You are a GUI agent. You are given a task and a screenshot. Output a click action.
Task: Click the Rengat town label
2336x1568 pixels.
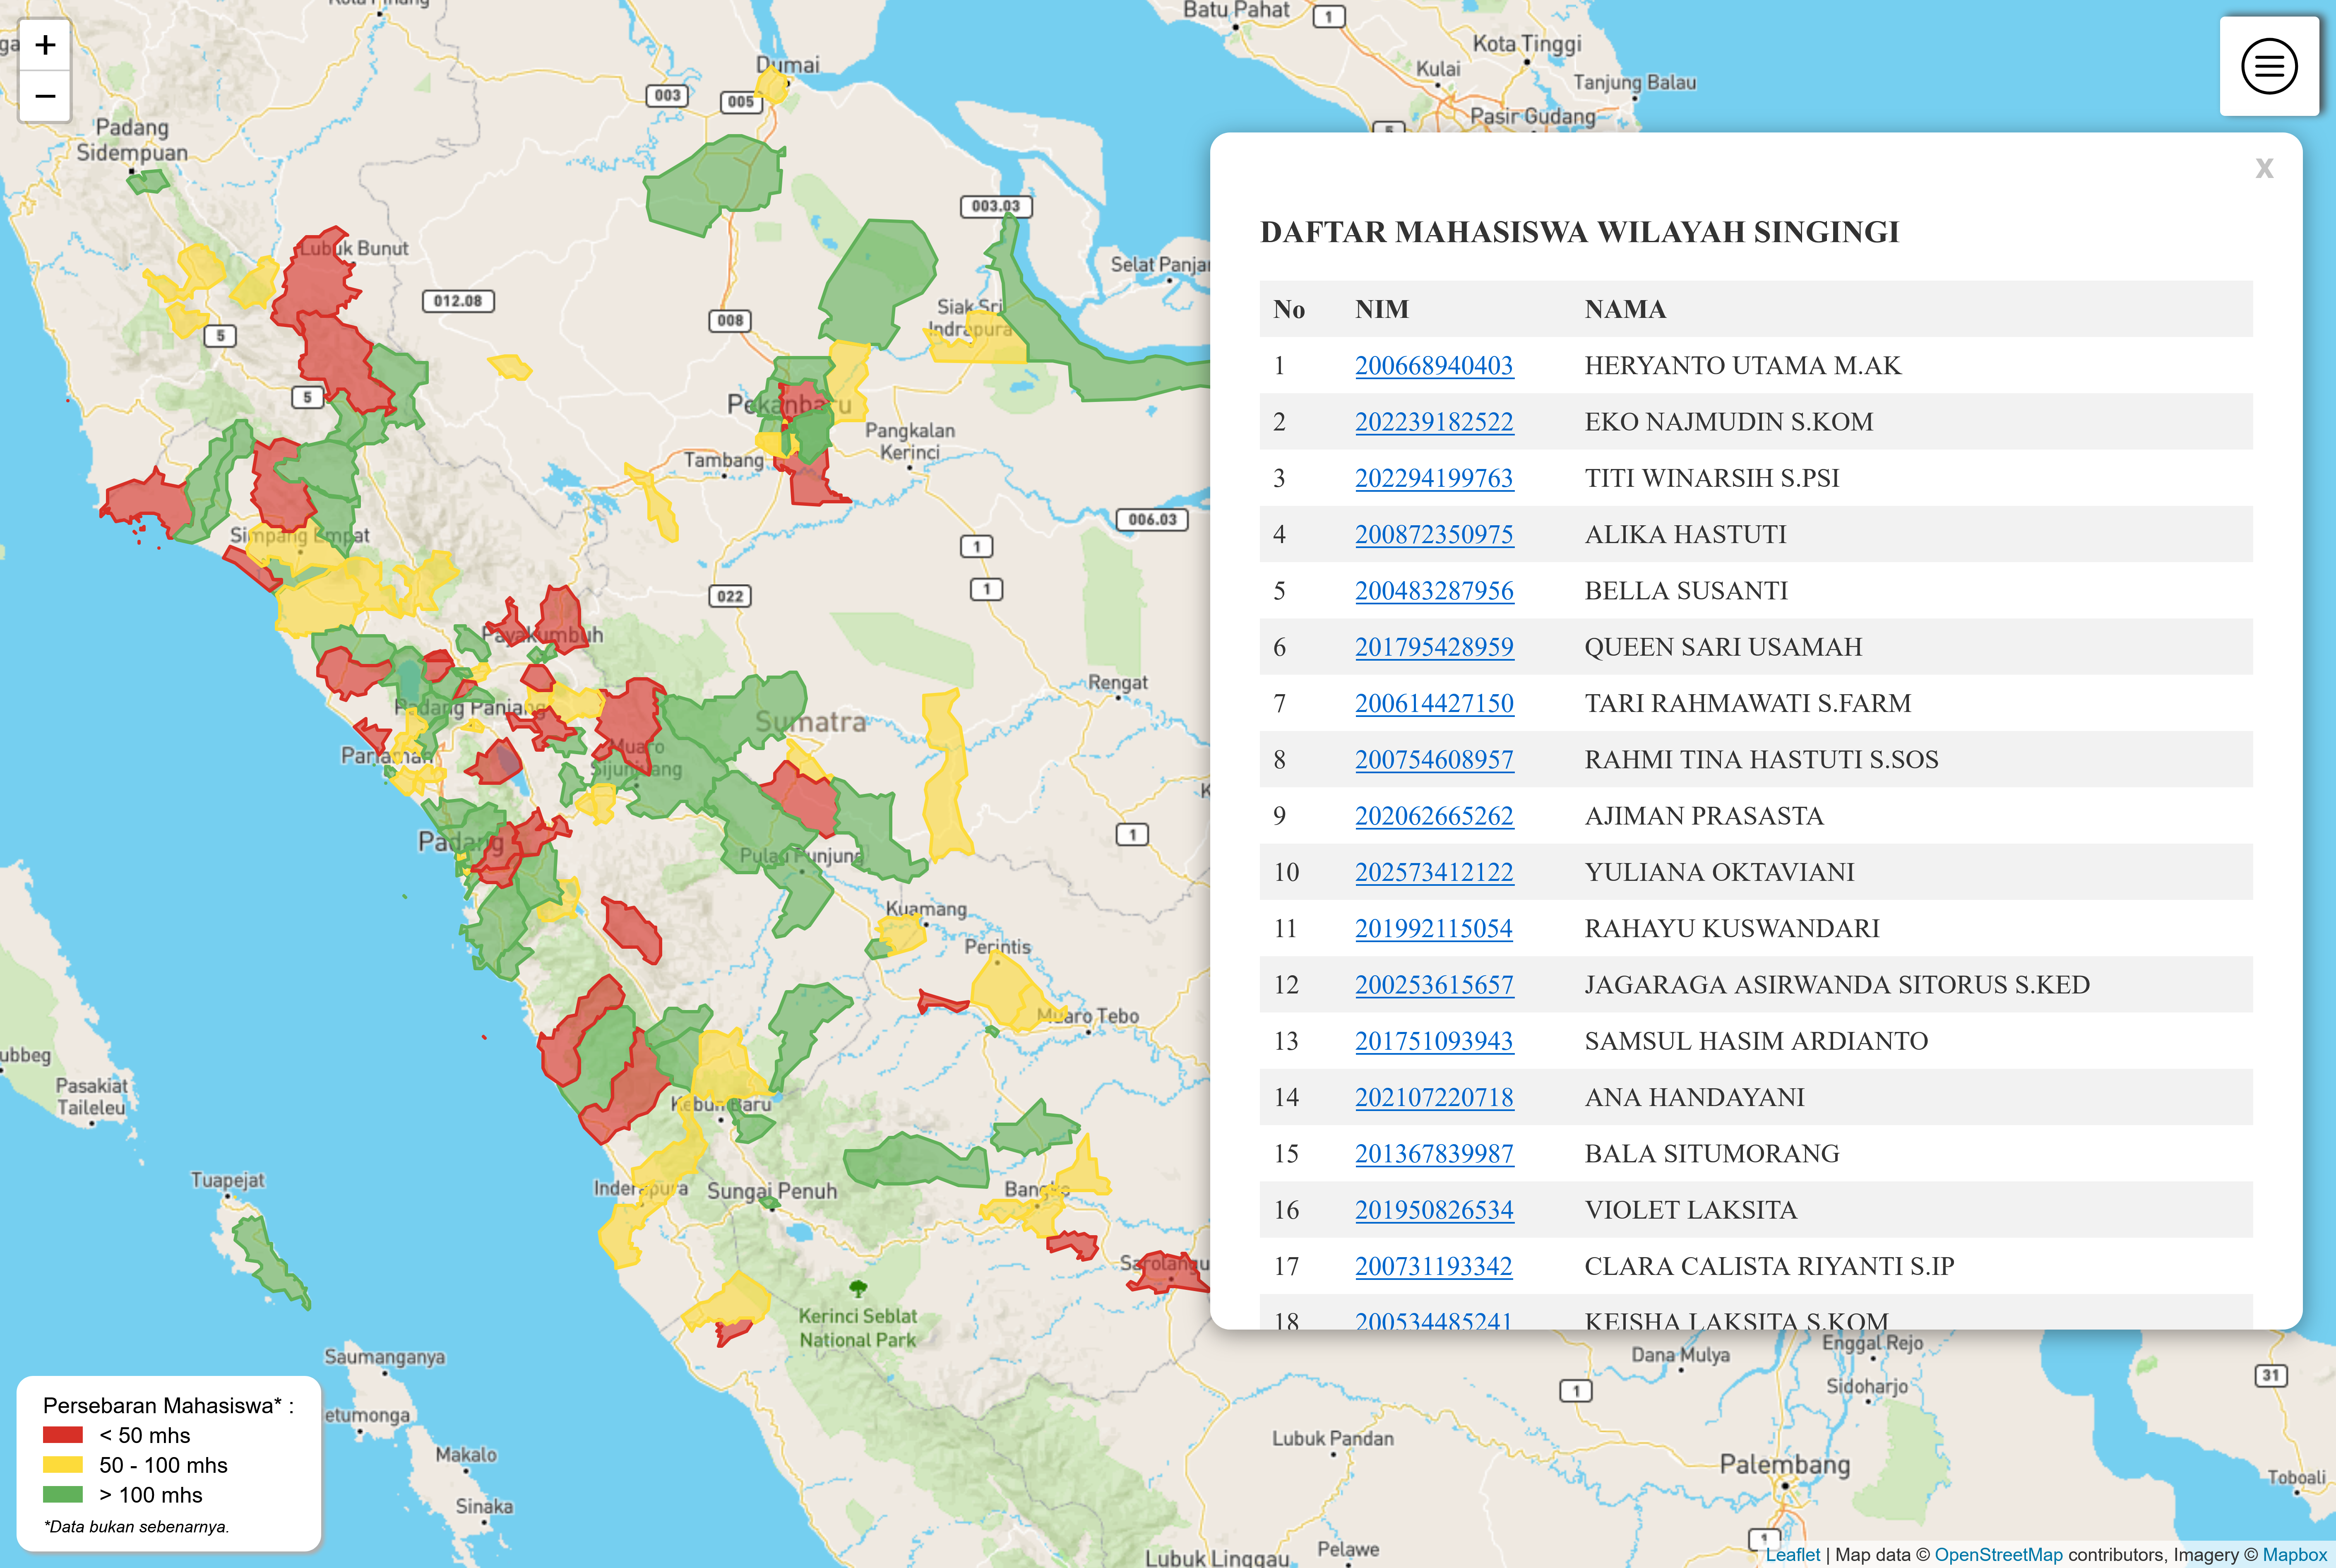click(x=1118, y=682)
